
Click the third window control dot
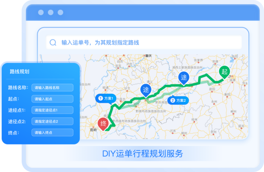(x=60, y=12)
